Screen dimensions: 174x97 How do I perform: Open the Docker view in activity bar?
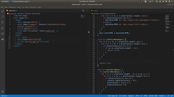tap(2, 39)
